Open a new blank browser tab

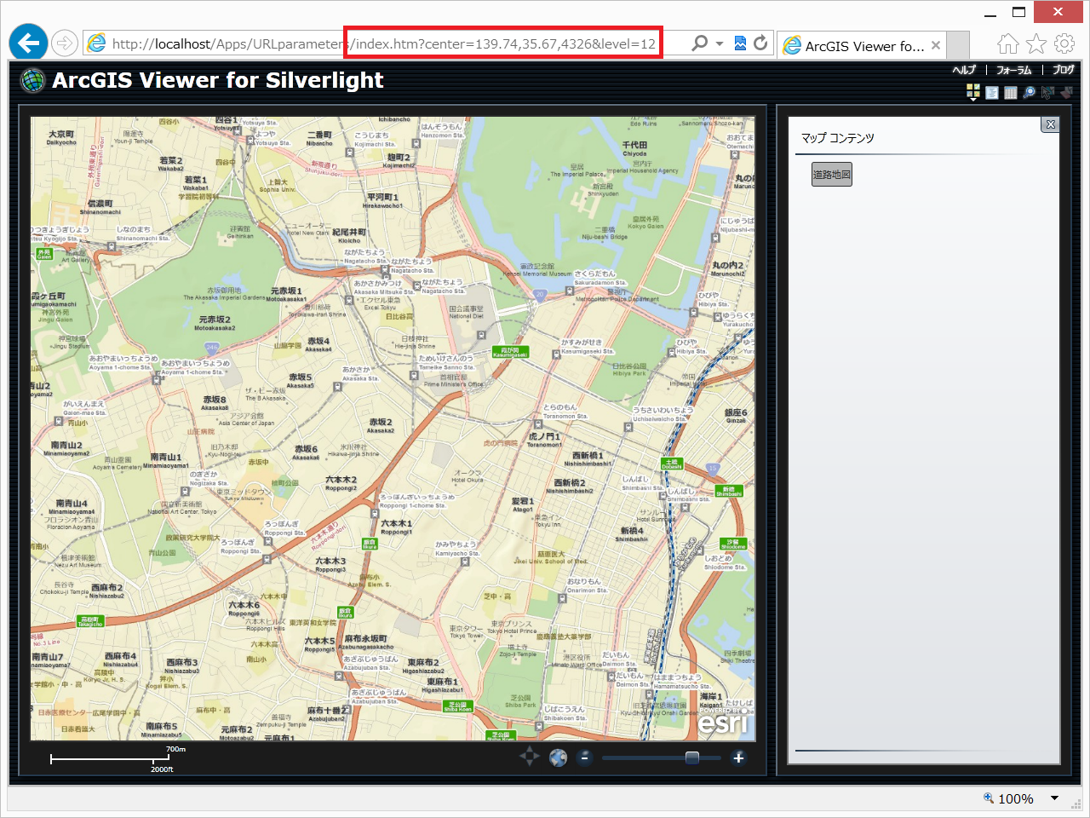pos(959,46)
